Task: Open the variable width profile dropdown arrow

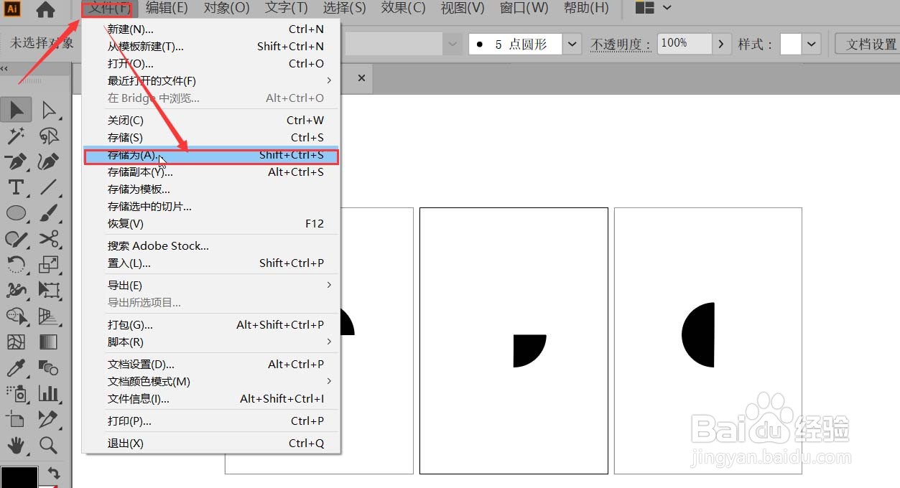Action: (x=452, y=44)
